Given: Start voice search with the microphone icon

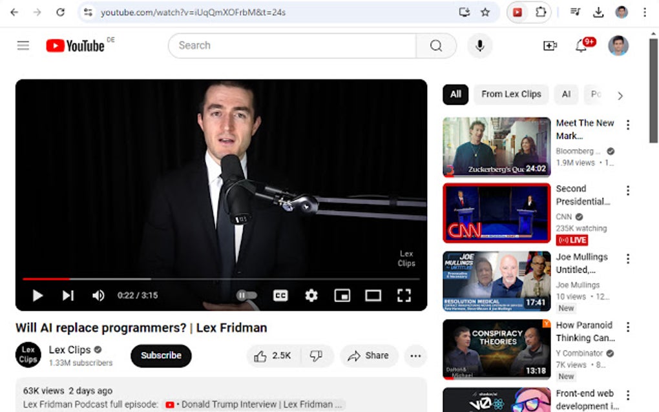Looking at the screenshot, I should pyautogui.click(x=479, y=45).
